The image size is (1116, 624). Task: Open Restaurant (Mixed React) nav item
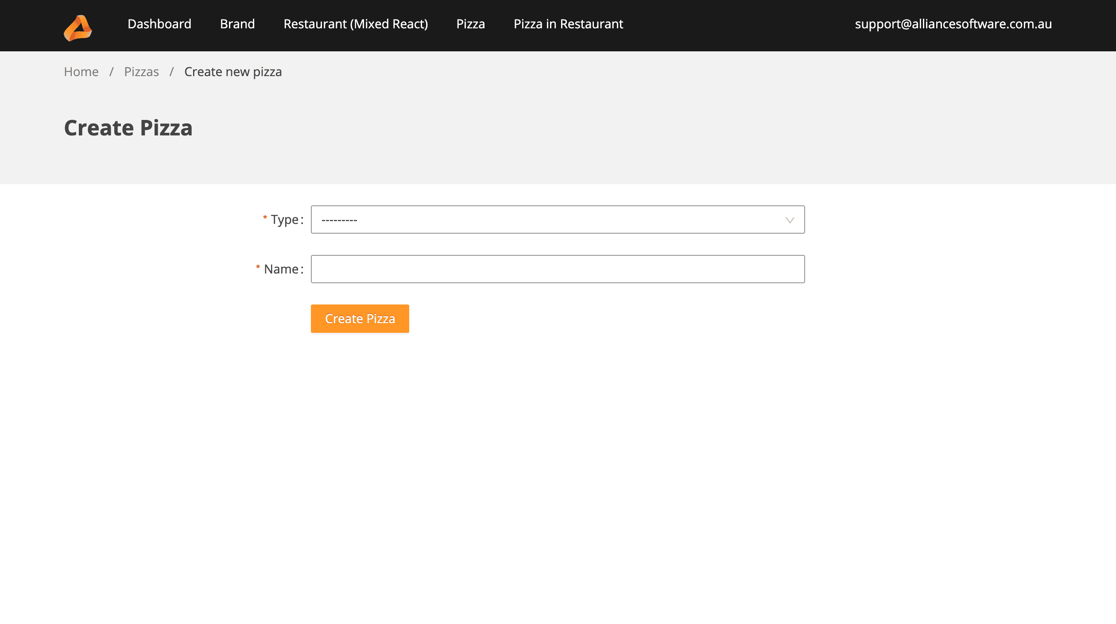(x=356, y=24)
